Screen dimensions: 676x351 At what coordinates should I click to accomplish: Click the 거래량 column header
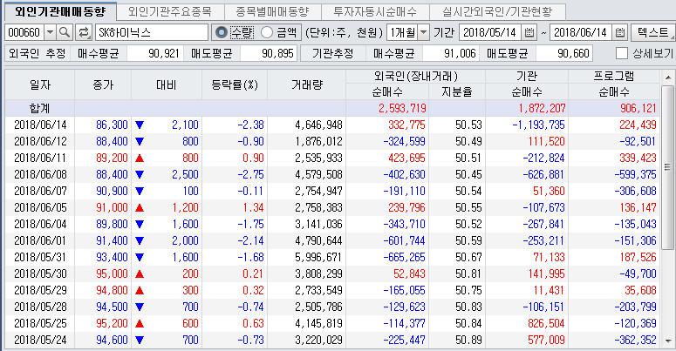[306, 84]
